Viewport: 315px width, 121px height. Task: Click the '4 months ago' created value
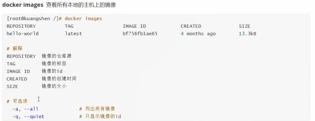point(198,33)
